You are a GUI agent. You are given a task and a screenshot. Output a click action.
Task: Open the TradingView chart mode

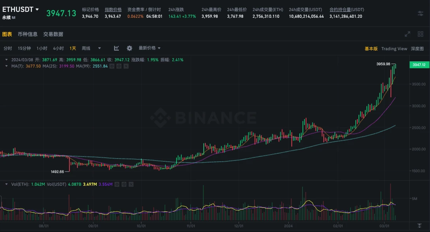394,48
